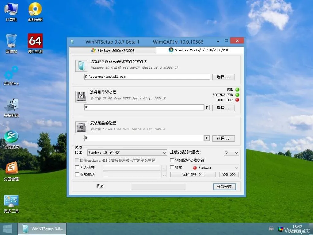Open the VHD >>> options
The image size is (313, 235).
(229, 175)
